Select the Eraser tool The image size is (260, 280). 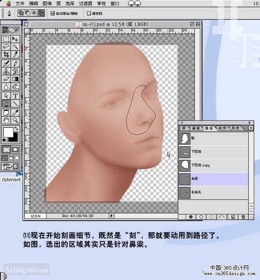[6, 79]
